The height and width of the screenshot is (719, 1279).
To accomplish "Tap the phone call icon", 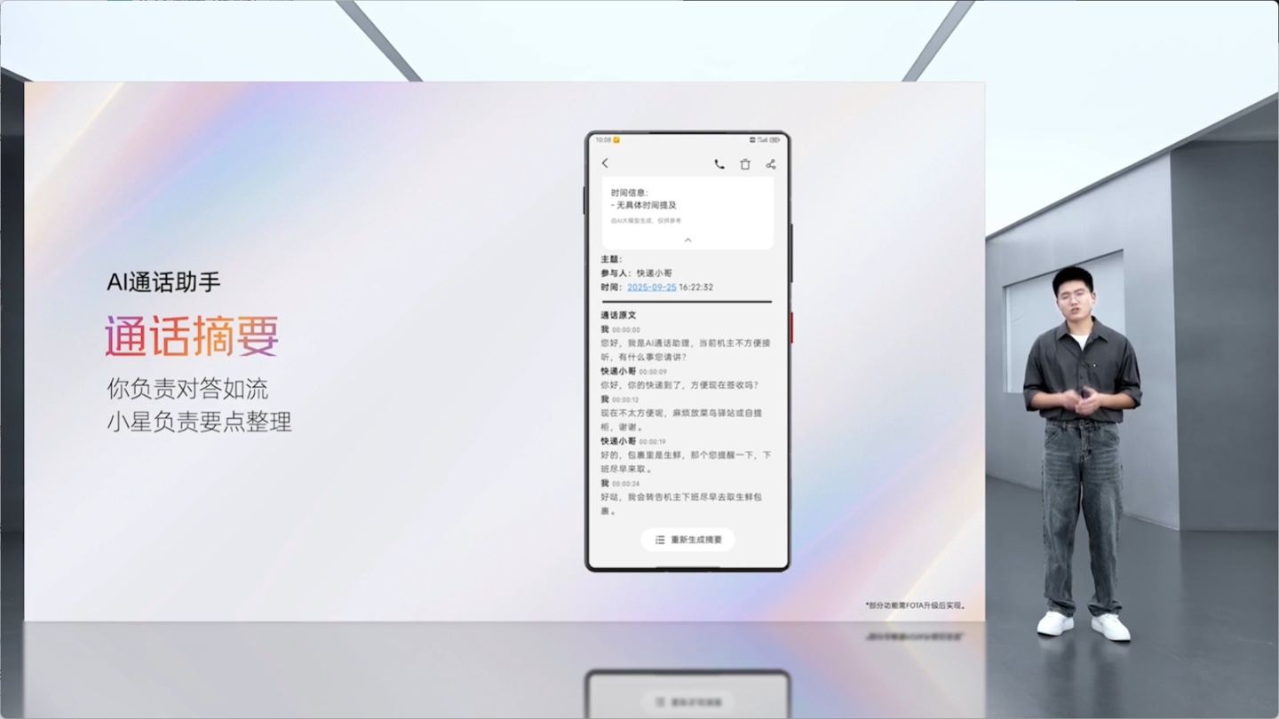I will [719, 164].
